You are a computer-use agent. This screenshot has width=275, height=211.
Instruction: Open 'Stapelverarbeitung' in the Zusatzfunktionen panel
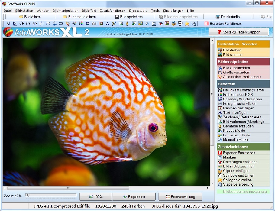[x=238, y=184]
